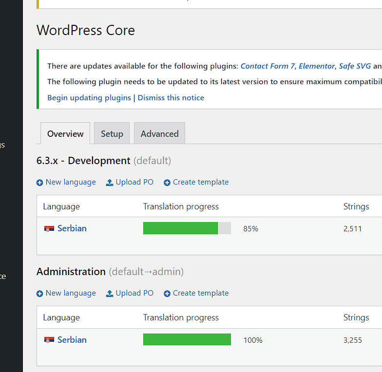This screenshot has height=372, width=382.
Task: Click the 100% translation progress bar
Action: click(187, 339)
